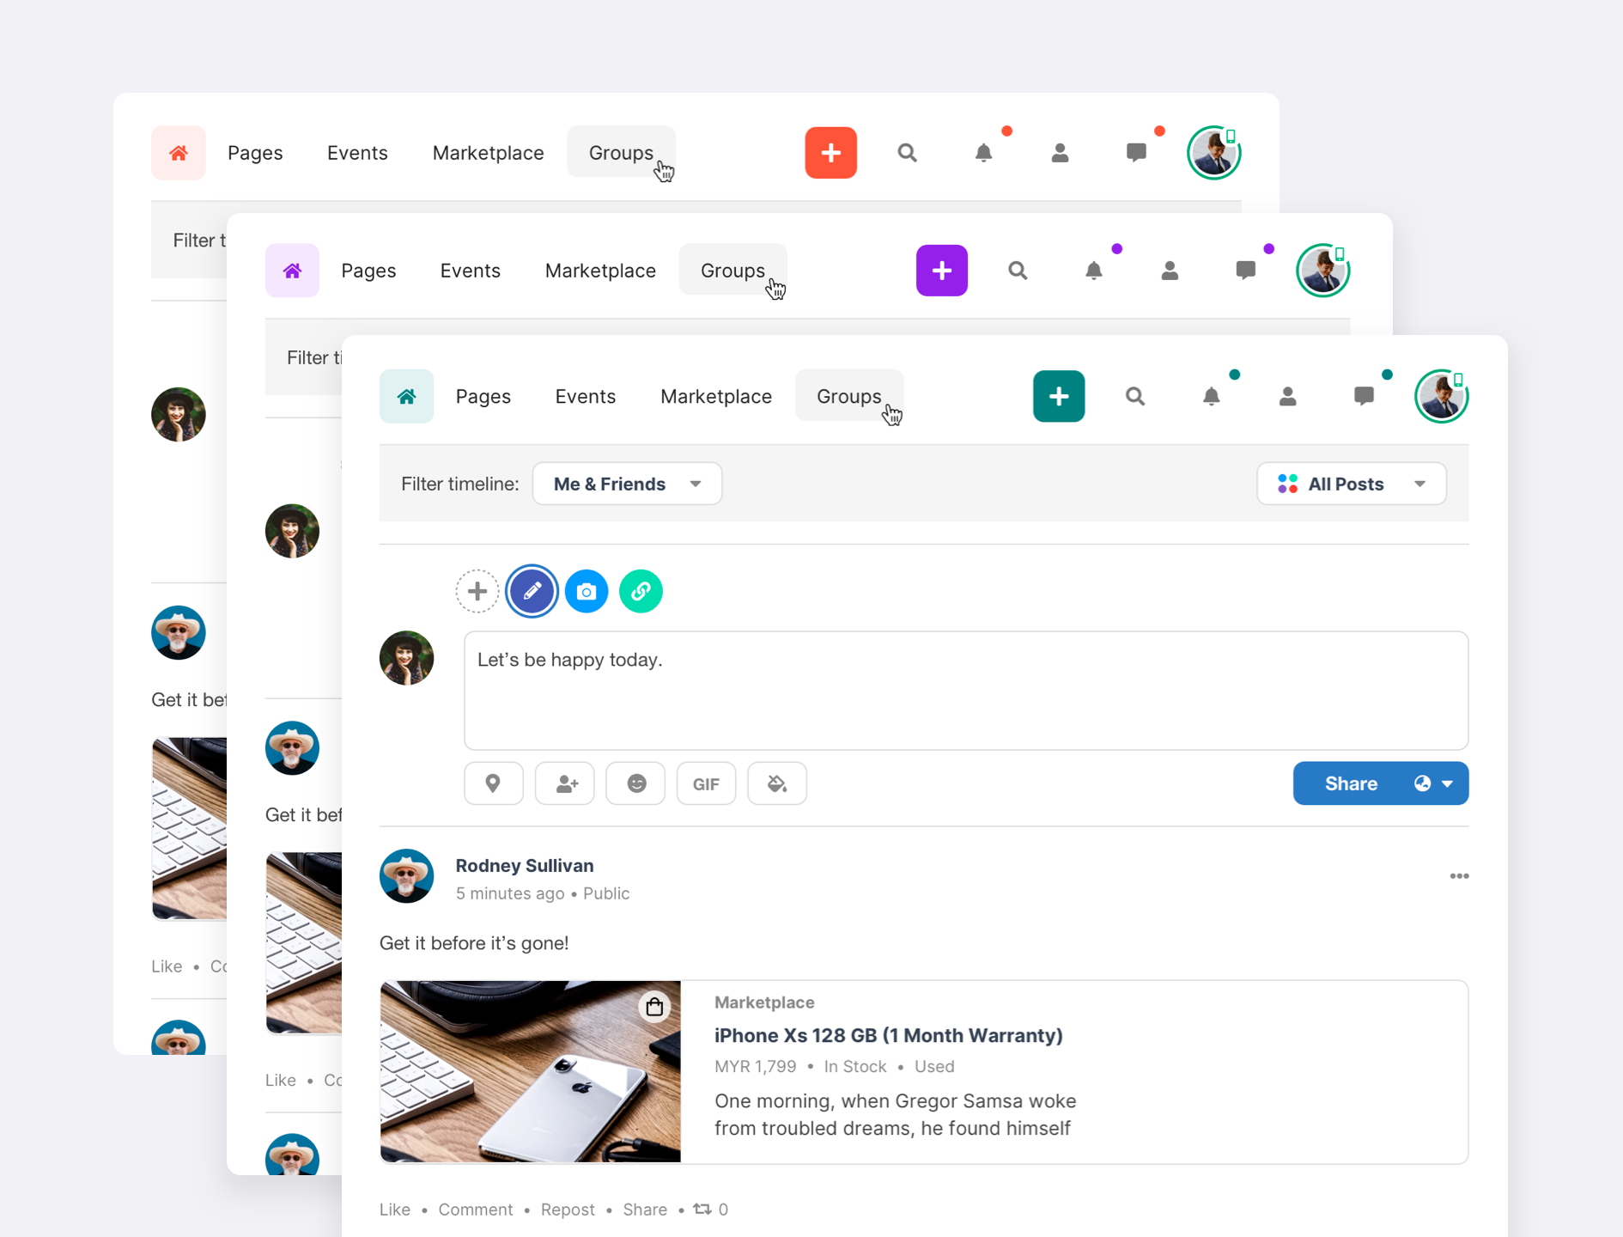Image resolution: width=1623 pixels, height=1237 pixels.
Task: Select the camera photo post icon
Action: pyautogui.click(x=587, y=591)
